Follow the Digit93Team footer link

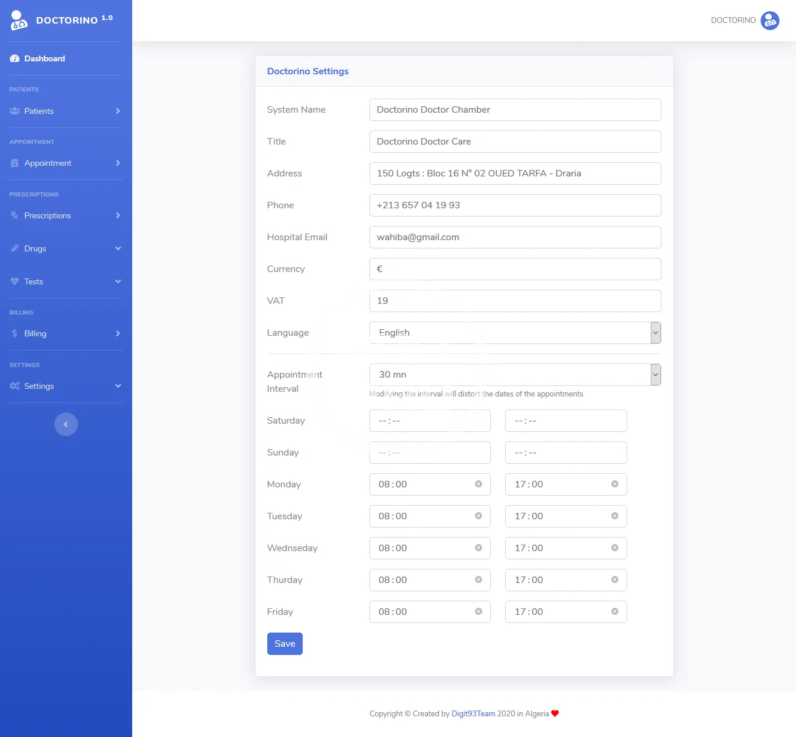(x=473, y=713)
